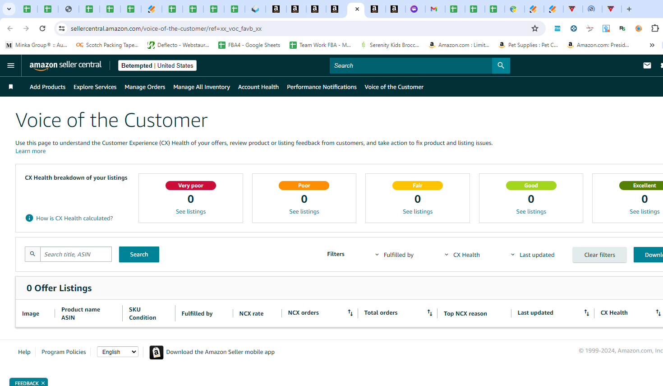Image resolution: width=663 pixels, height=386 pixels.
Task: Click See listings under Very poor
Action: pyautogui.click(x=191, y=211)
